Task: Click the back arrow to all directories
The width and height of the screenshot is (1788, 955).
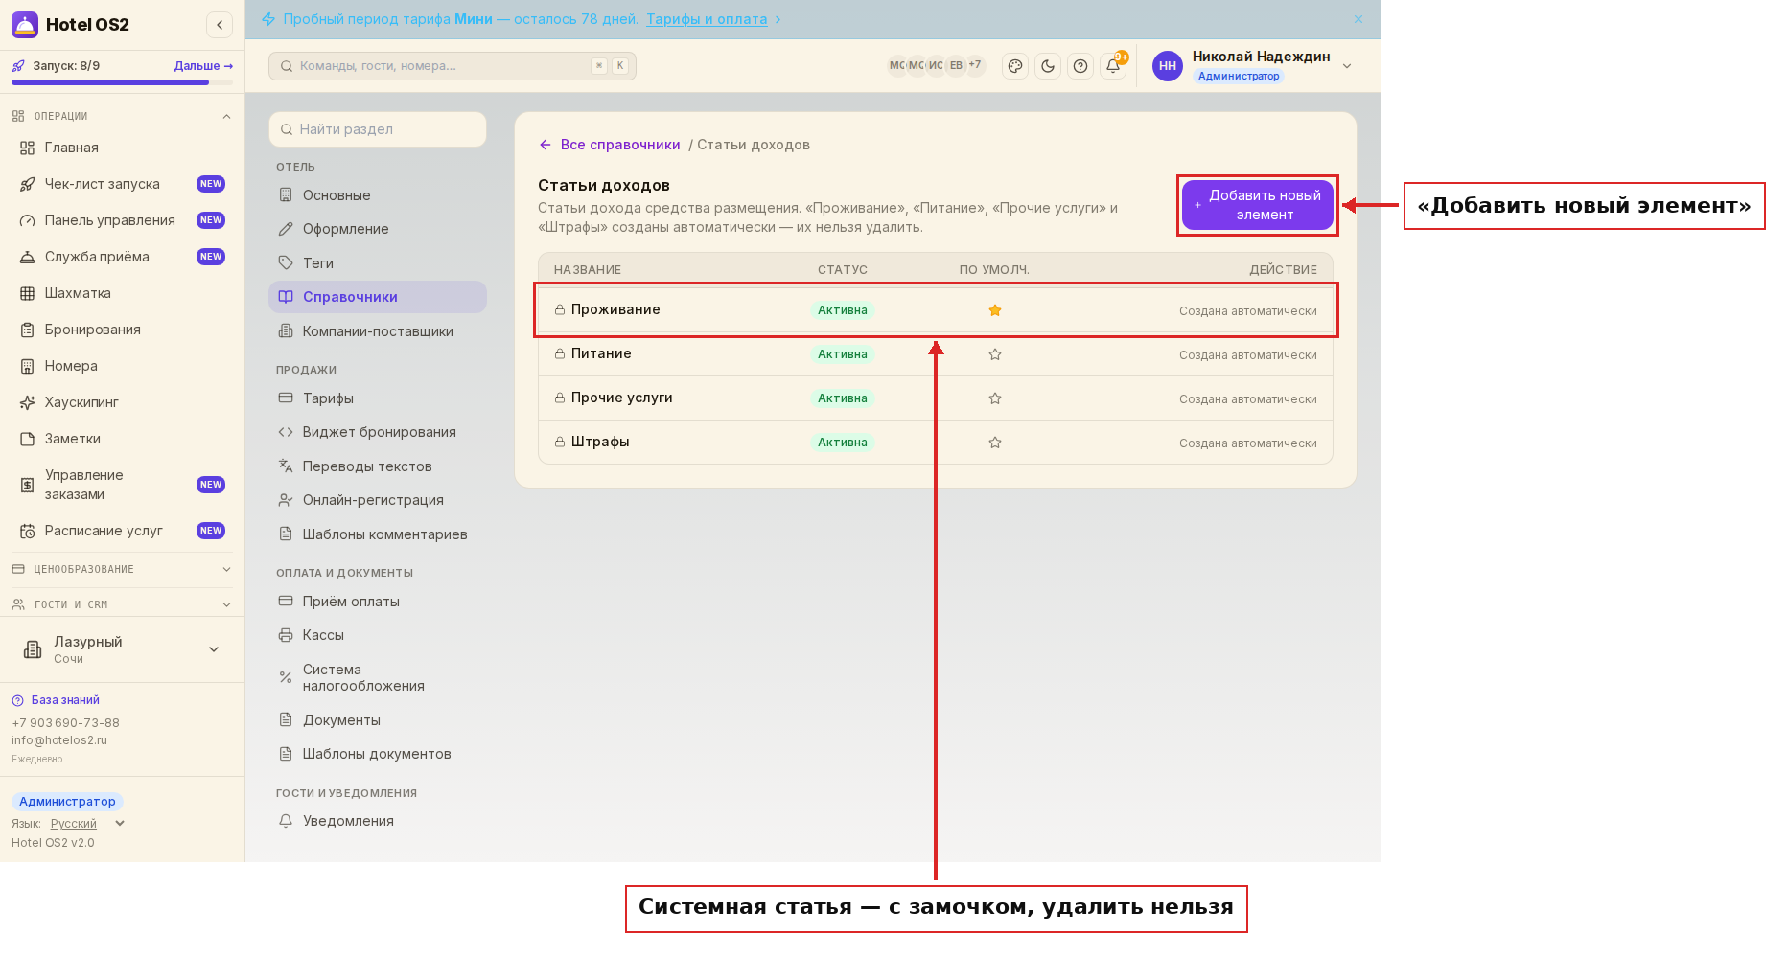Action: (x=546, y=145)
